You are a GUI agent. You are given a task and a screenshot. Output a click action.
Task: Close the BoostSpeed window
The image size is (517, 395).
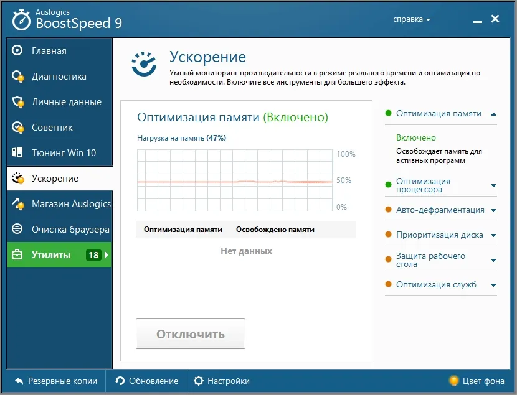point(495,19)
